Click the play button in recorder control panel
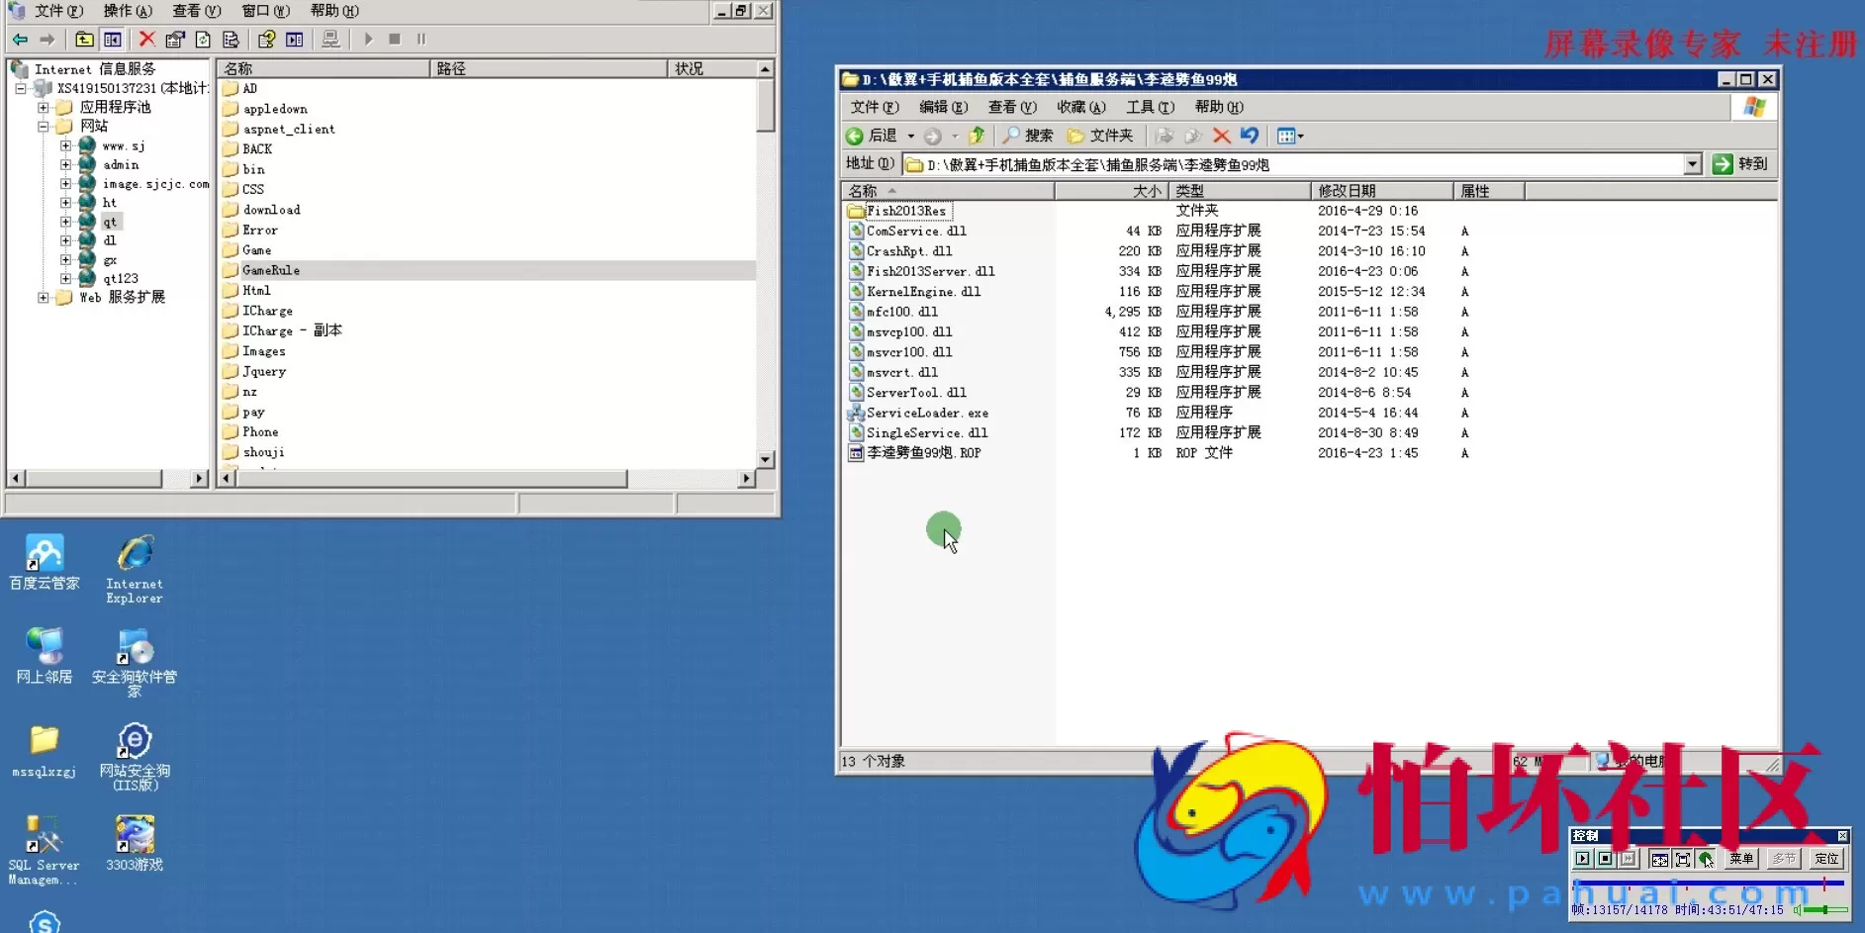The image size is (1865, 933). 1582,859
